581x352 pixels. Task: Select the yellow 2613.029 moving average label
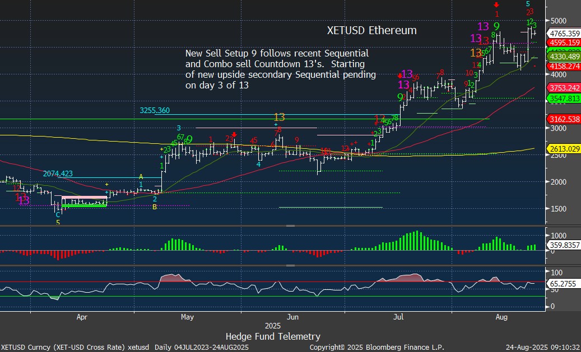coord(565,148)
